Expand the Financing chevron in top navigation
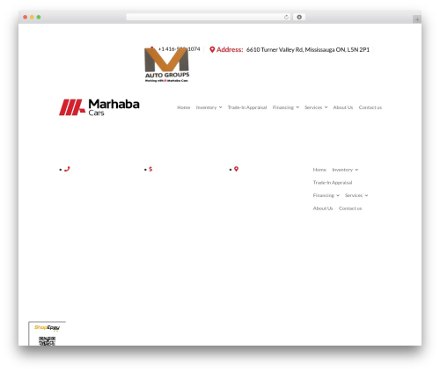 (x=297, y=107)
